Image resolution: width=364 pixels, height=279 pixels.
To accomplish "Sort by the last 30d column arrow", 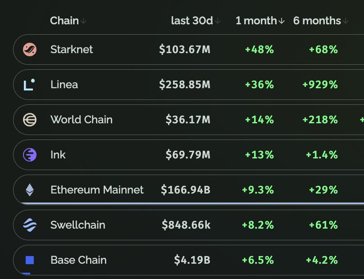I will coord(218,21).
